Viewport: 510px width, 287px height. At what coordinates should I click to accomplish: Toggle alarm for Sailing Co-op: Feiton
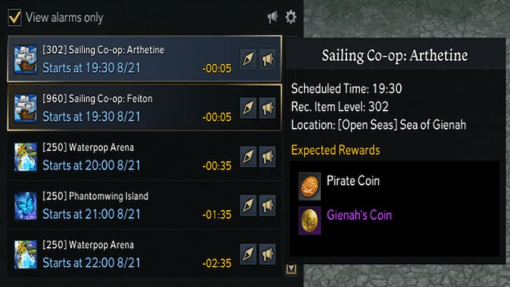[267, 108]
